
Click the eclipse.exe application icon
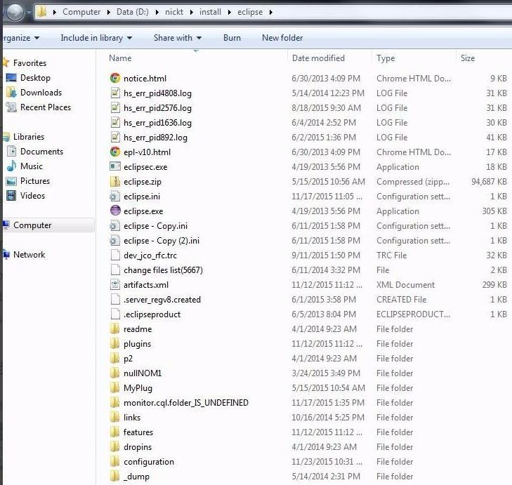tap(115, 211)
